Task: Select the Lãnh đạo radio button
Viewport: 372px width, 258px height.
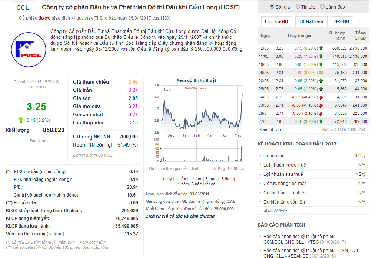Action: click(x=322, y=7)
